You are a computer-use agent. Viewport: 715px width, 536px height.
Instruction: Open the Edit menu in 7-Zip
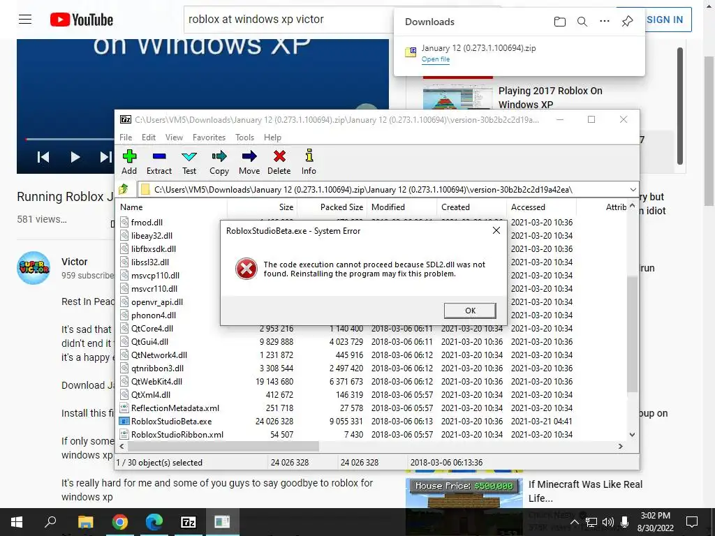[x=149, y=137]
